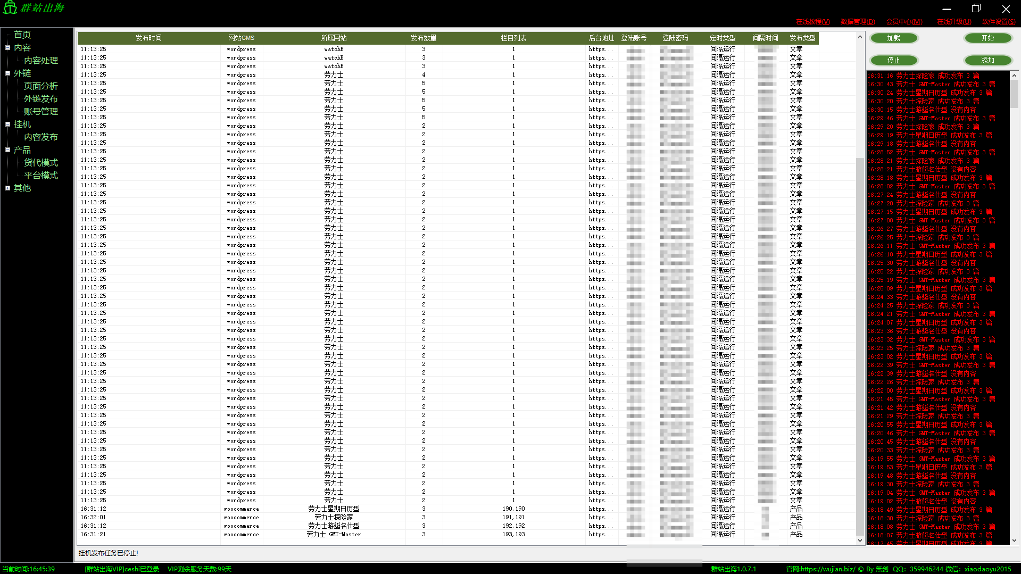Click the 16:31:16 log entry line
The image size is (1021, 574).
tap(924, 76)
